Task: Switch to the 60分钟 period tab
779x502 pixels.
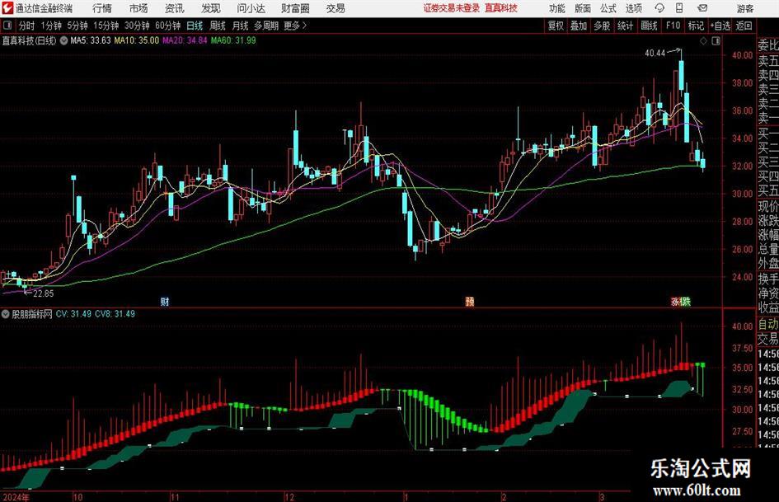Action: click(168, 26)
